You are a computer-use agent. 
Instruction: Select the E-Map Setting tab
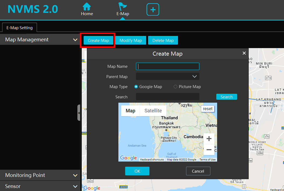(x=19, y=28)
